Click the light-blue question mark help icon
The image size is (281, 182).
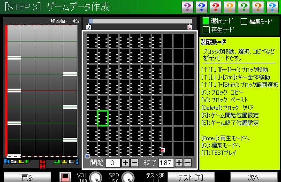coord(272,7)
